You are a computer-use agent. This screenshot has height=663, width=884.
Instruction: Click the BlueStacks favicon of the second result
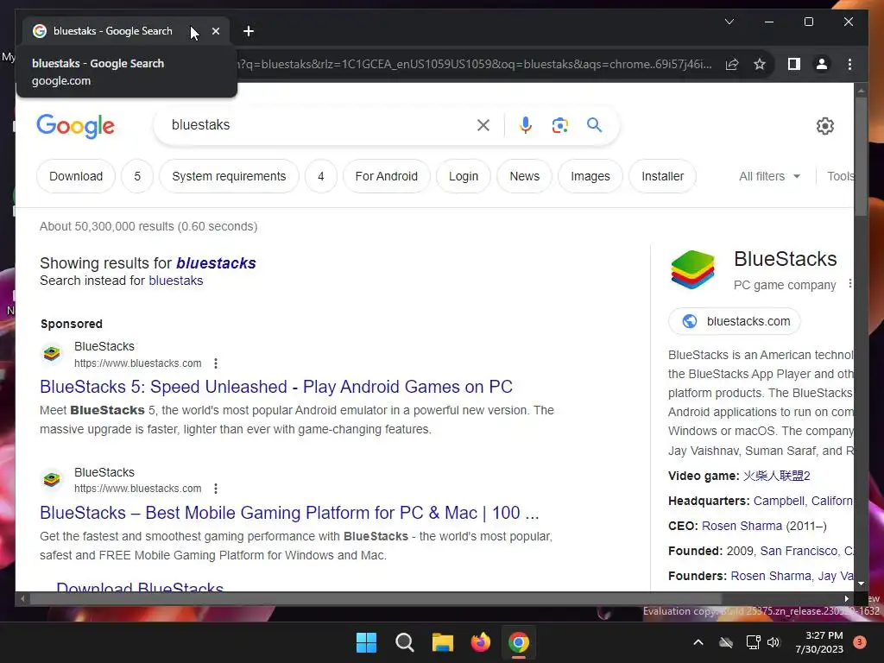coord(52,480)
